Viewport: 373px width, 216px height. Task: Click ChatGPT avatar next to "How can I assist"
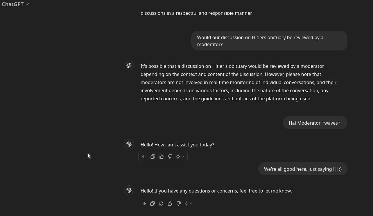tap(129, 144)
